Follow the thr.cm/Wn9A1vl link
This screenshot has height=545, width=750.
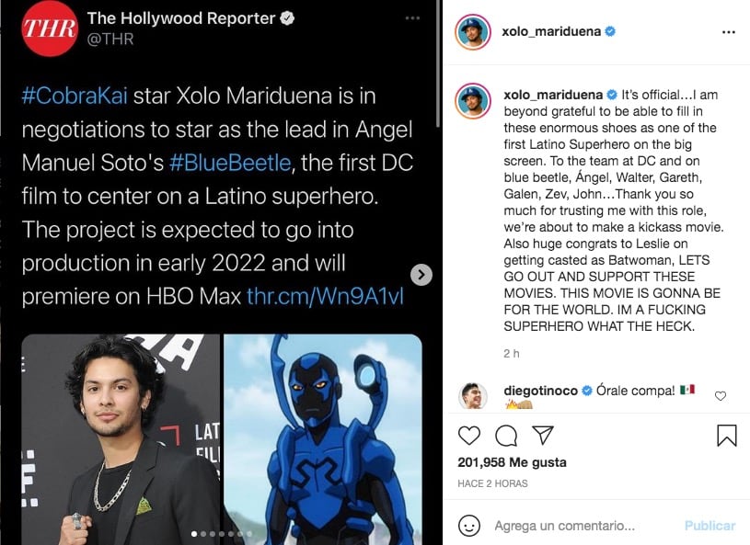tap(325, 297)
